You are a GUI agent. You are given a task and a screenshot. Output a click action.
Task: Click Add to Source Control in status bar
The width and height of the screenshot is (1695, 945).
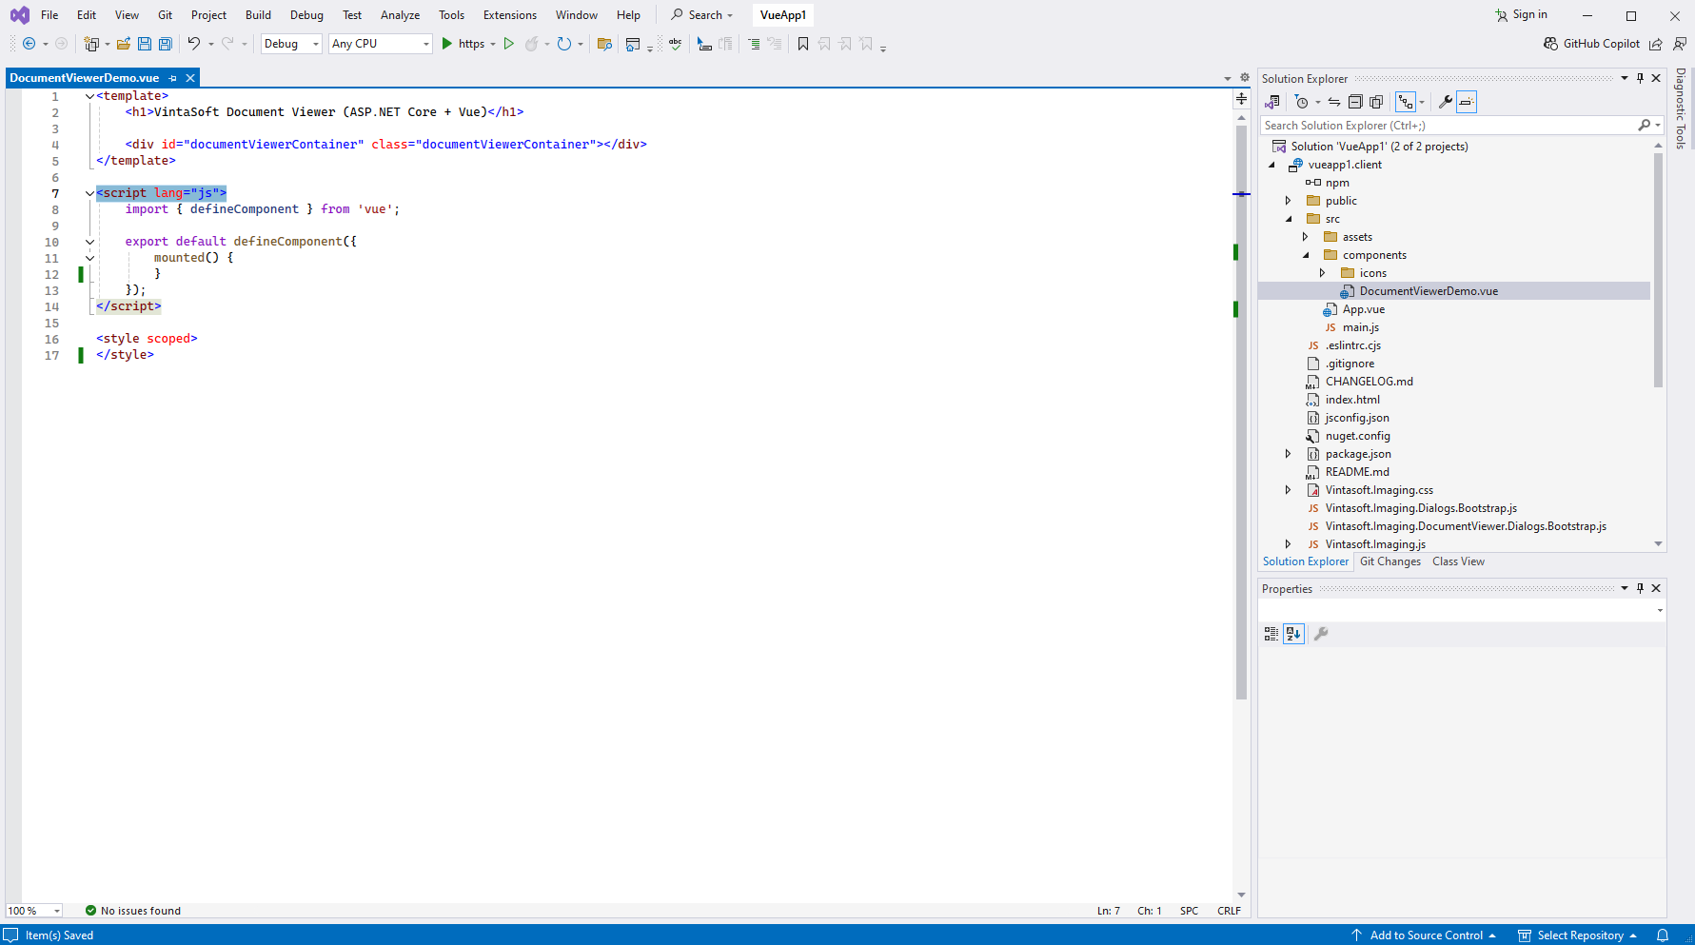[x=1424, y=935]
